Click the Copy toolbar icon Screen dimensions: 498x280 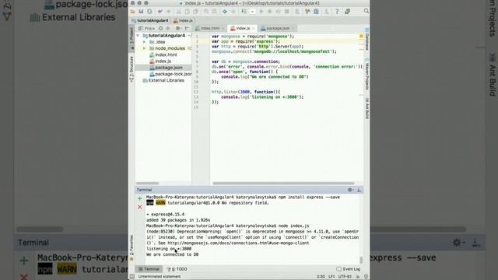(x=187, y=12)
